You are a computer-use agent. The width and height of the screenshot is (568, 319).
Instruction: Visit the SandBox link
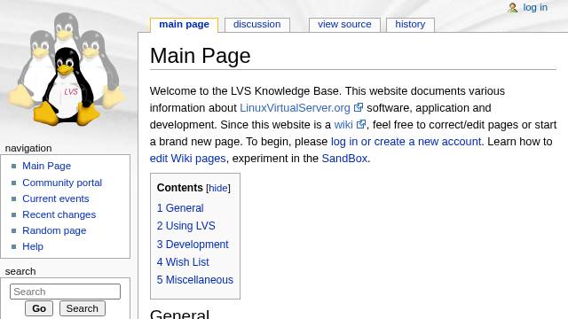click(344, 159)
